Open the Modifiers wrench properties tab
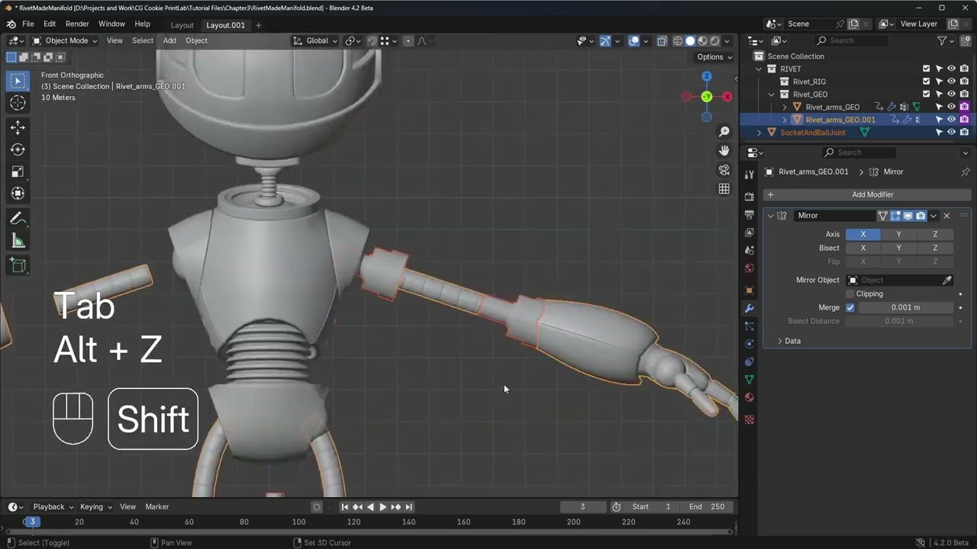This screenshot has width=977, height=549. coord(749,308)
